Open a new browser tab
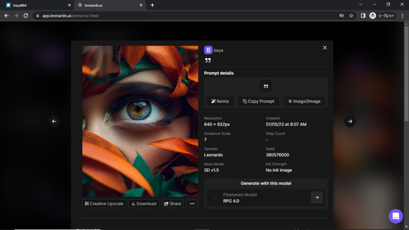The height and width of the screenshot is (230, 409). pyautogui.click(x=152, y=5)
